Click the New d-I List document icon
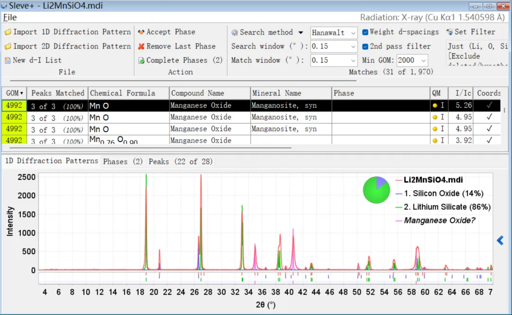Image resolution: width=512 pixels, height=315 pixels. coord(8,60)
